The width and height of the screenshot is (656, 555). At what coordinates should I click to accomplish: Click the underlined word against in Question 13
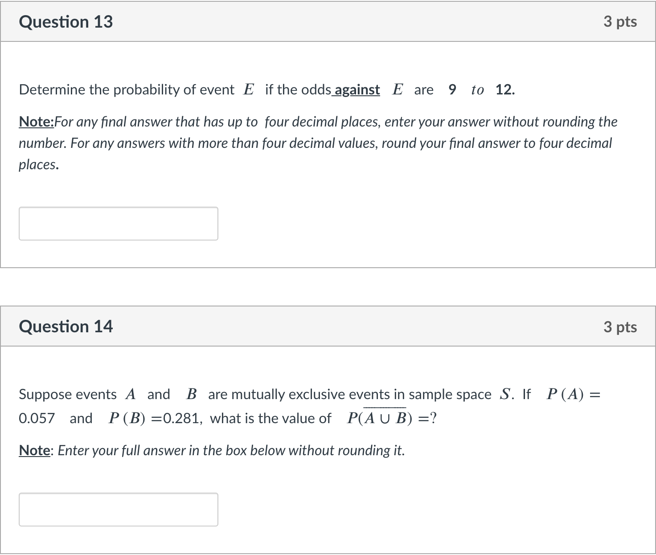coord(356,90)
